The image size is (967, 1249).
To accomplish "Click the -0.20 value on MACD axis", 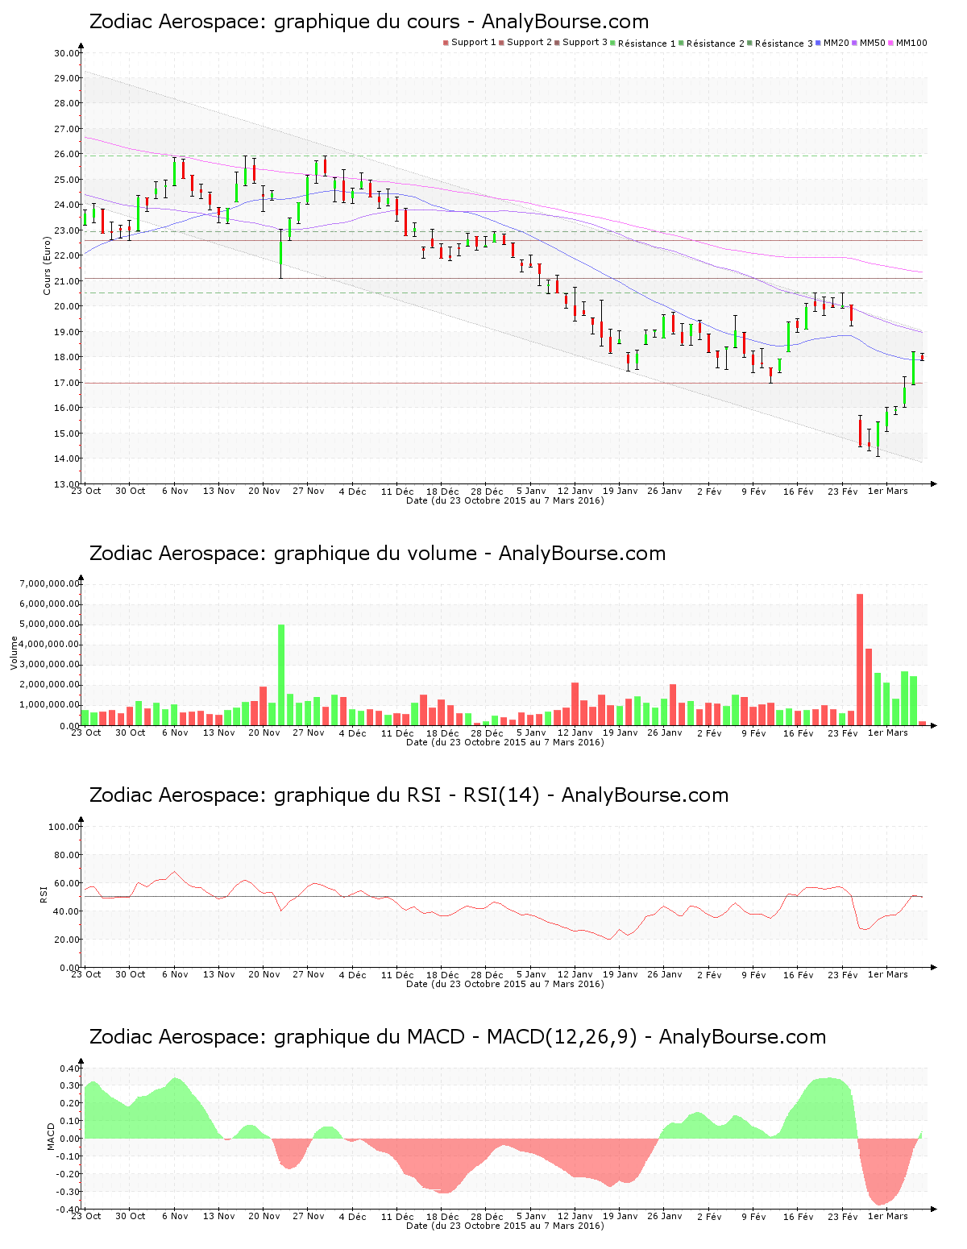I will click(68, 1174).
